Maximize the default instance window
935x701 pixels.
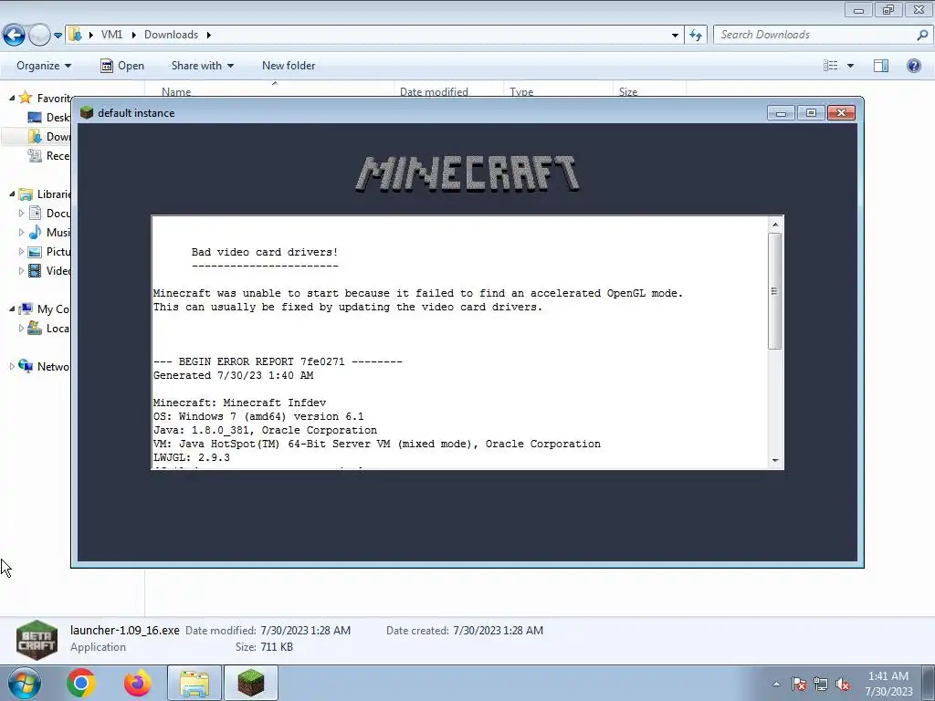click(811, 112)
